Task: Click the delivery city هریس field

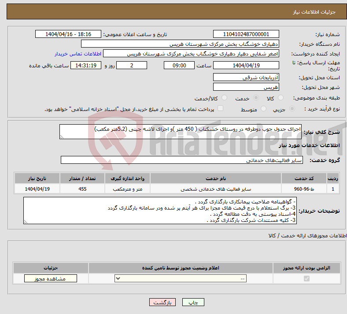Action: (x=246, y=87)
